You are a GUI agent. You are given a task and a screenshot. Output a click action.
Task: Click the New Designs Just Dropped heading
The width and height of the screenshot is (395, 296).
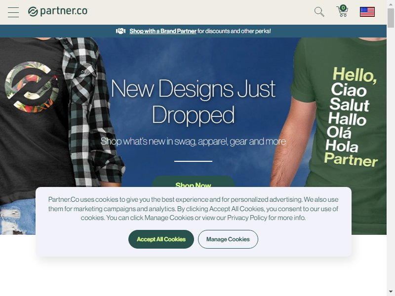coord(193,102)
